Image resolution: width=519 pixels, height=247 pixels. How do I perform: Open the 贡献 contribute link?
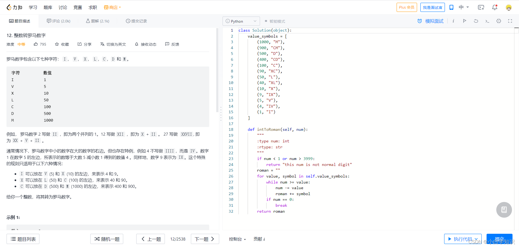(259, 239)
